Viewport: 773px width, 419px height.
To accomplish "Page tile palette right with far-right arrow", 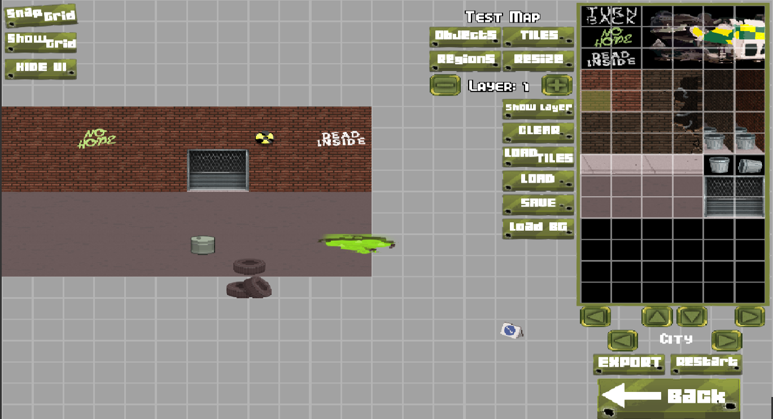I will pyautogui.click(x=749, y=316).
